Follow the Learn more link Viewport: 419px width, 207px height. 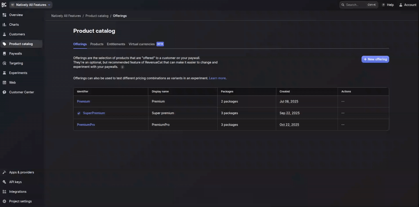217,78
